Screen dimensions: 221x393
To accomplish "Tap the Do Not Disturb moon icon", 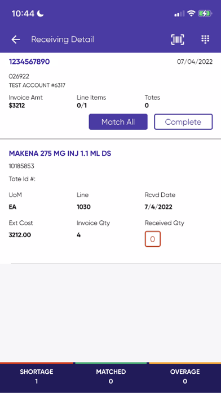I will (40, 14).
